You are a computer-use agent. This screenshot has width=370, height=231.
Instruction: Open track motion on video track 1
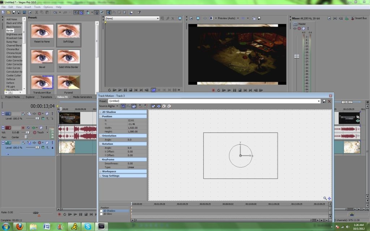click(29, 114)
